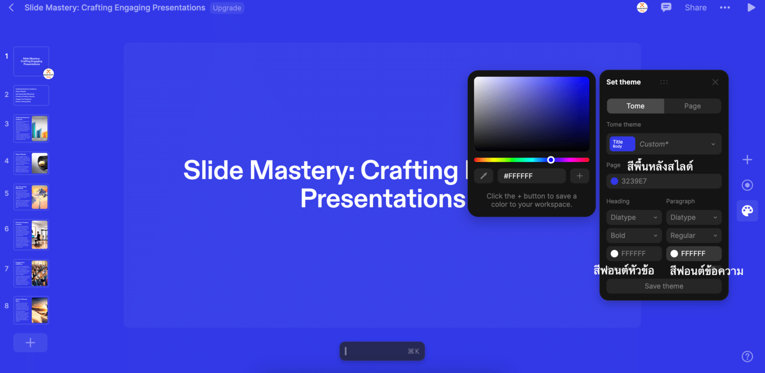The width and height of the screenshot is (765, 373).
Task: Open more options with the ellipsis icon
Action: [x=725, y=7]
